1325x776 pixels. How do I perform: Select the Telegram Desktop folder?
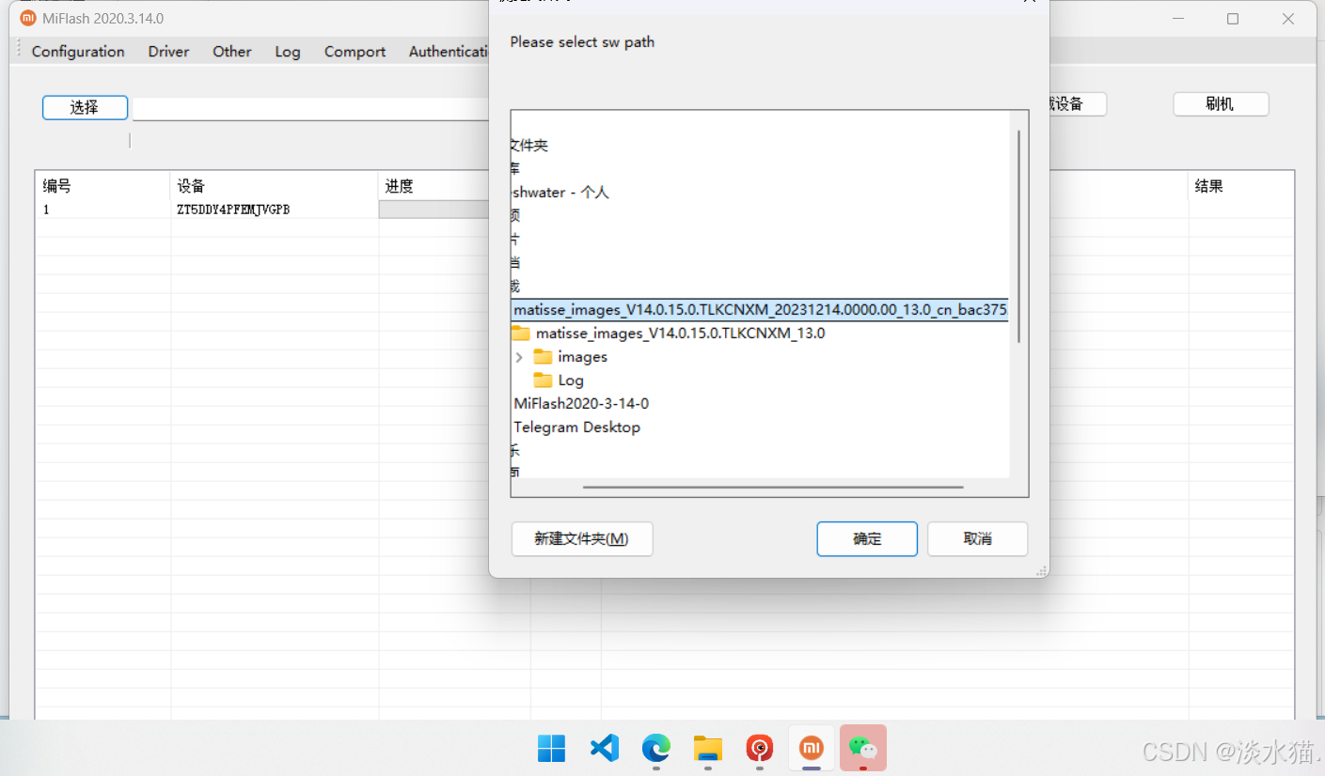(x=576, y=427)
